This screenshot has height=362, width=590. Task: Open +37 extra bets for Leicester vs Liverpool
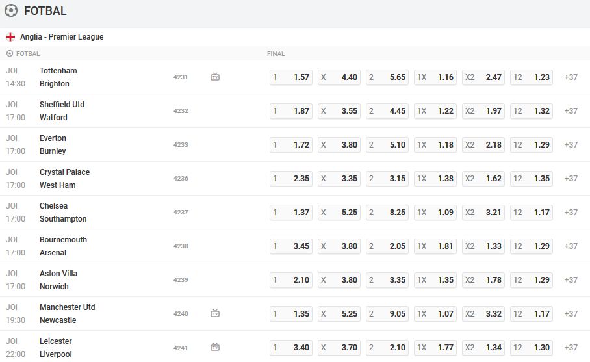(571, 347)
